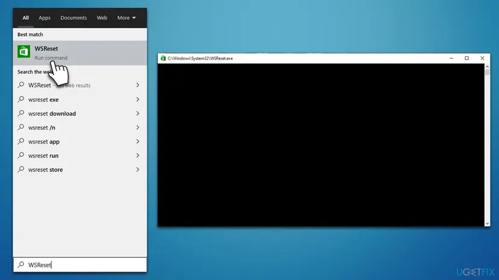Switch to the Apps search tab
Screen dimensions: 499x280
click(x=45, y=18)
